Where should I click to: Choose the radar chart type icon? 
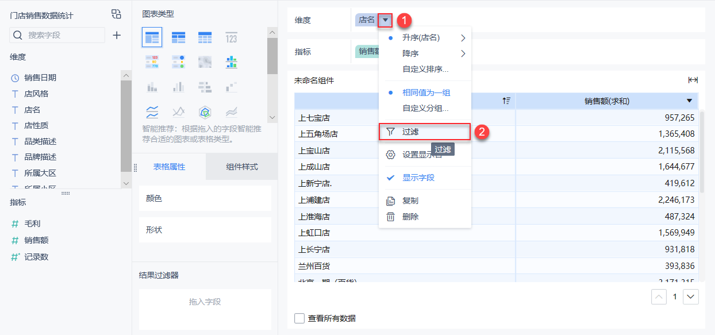pyautogui.click(x=205, y=111)
